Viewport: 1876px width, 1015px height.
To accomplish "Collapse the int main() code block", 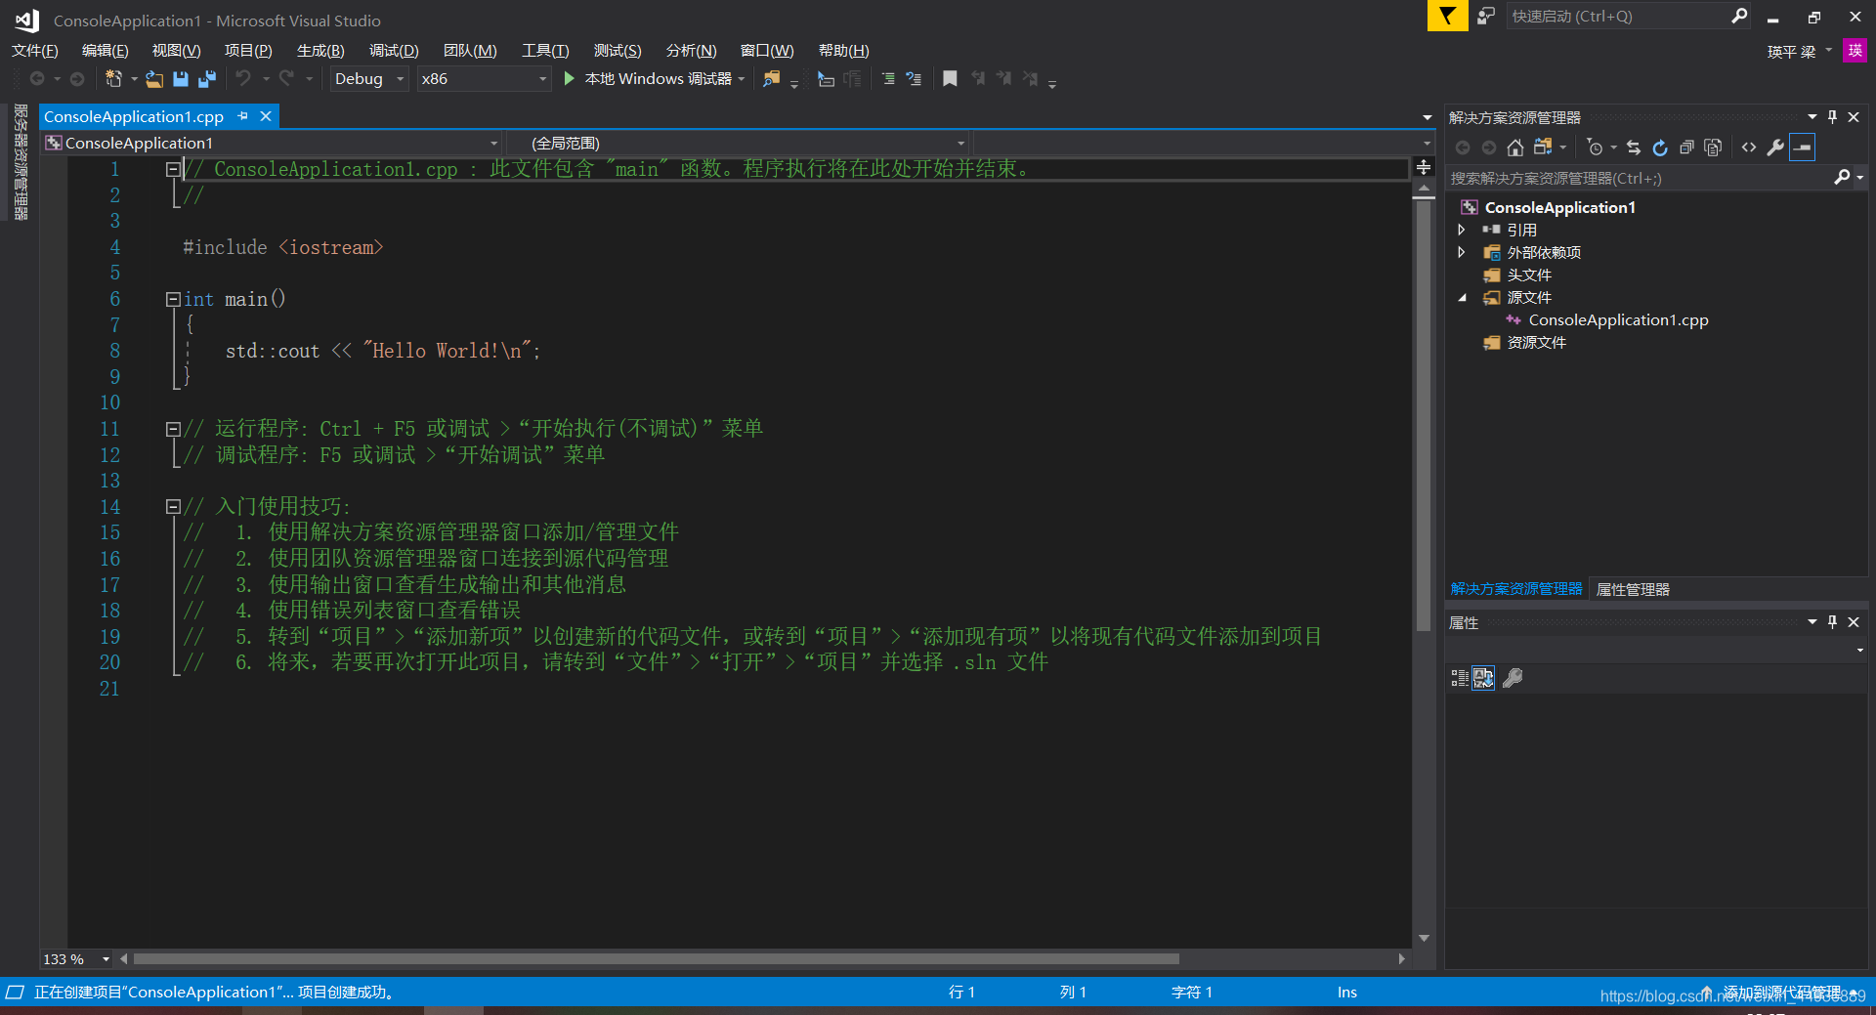I will [173, 299].
